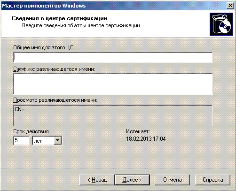Click the Просмотр различающегося имени label
This screenshot has height=191, width=236.
55,100
